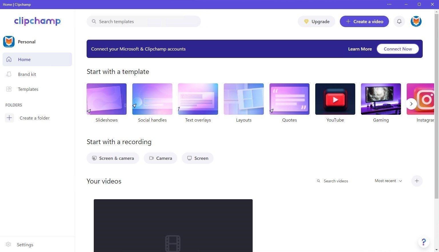Click the Templates sidebar icon
The image size is (439, 252).
pos(9,89)
